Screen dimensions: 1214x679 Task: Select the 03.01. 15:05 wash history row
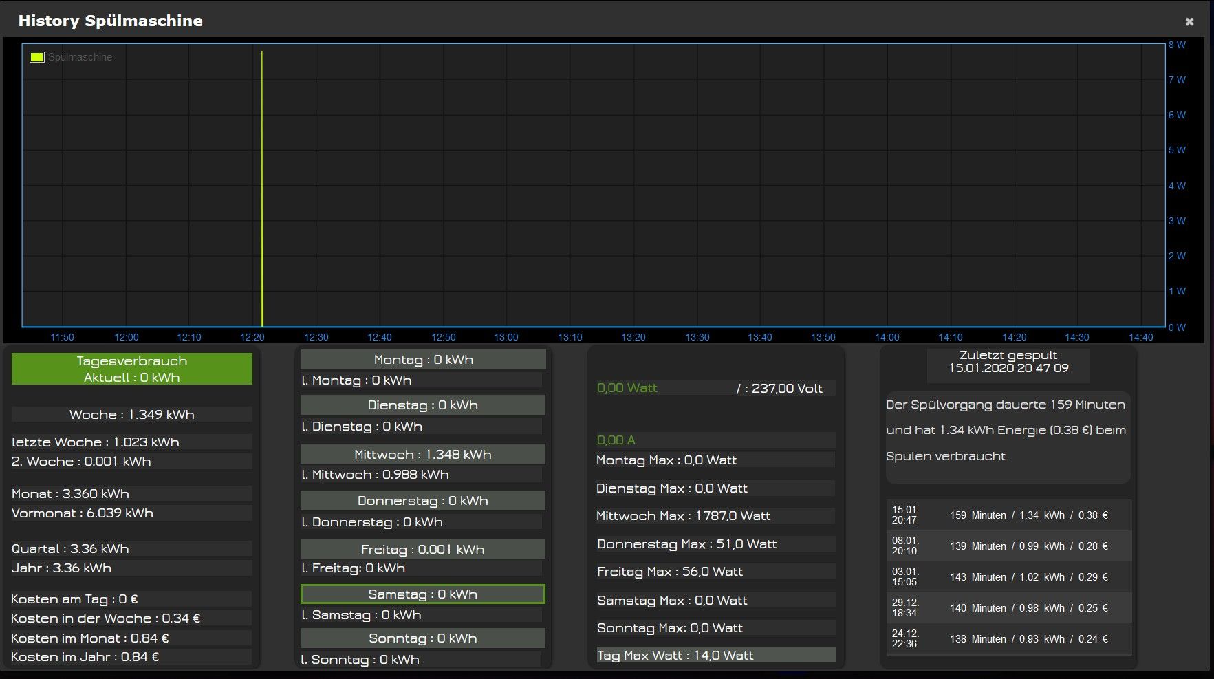point(1008,576)
